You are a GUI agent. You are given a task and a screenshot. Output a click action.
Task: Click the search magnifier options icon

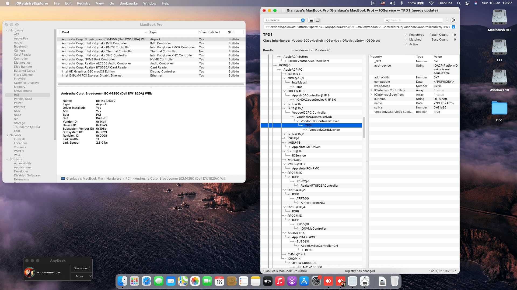388,20
